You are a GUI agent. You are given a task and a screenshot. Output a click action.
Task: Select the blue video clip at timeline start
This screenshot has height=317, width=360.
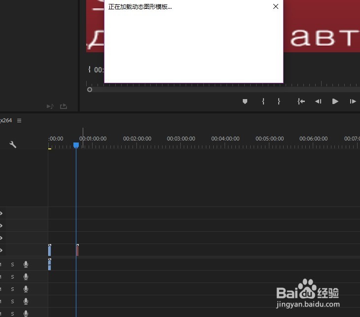50,250
